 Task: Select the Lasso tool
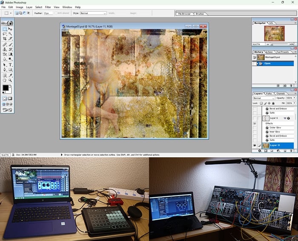tap(5, 34)
